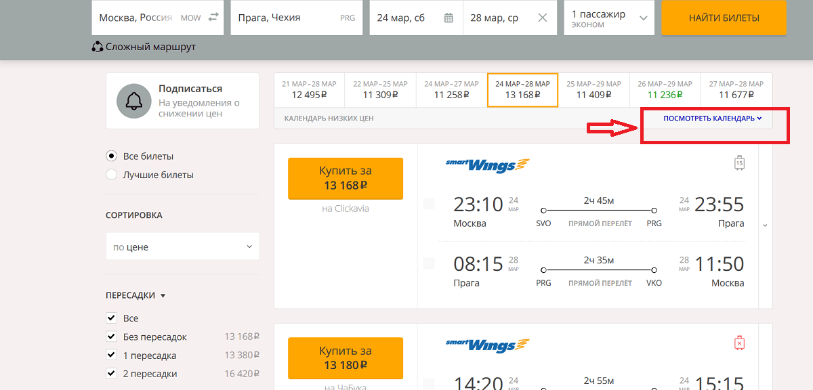This screenshot has height=390, width=813.
Task: Select 21 мар–28 мар price tab
Action: pos(309,89)
